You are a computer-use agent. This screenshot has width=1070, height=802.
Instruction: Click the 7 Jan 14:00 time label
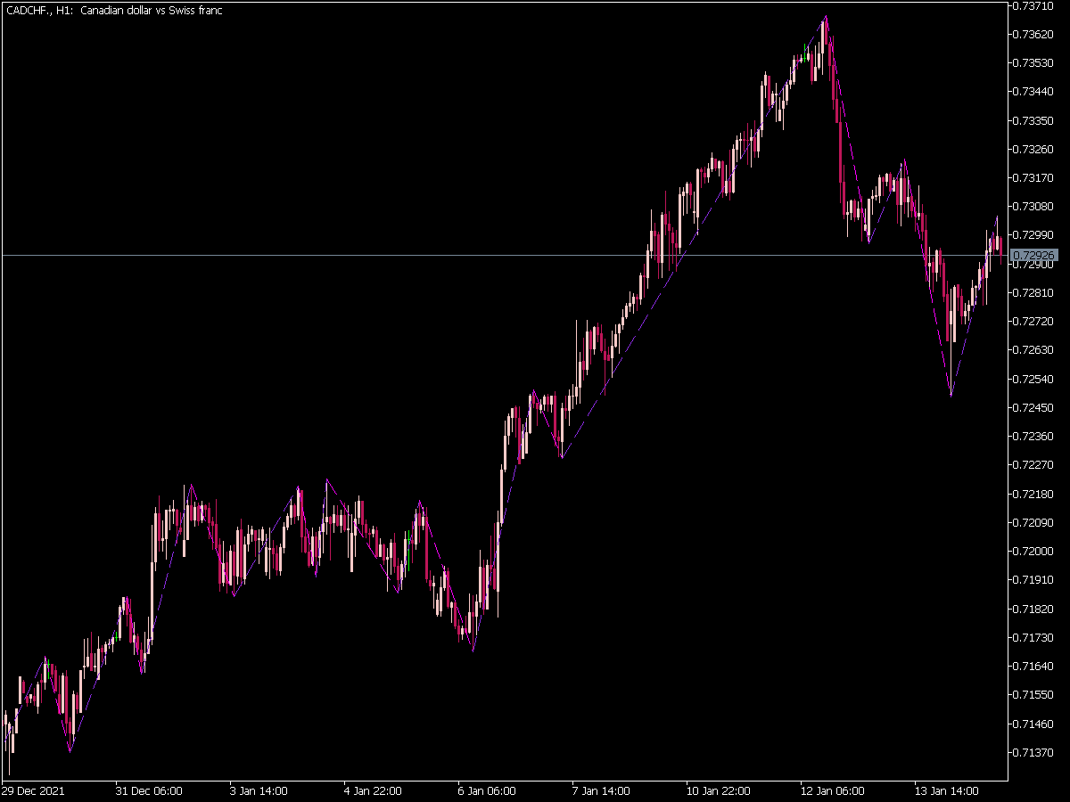601,790
